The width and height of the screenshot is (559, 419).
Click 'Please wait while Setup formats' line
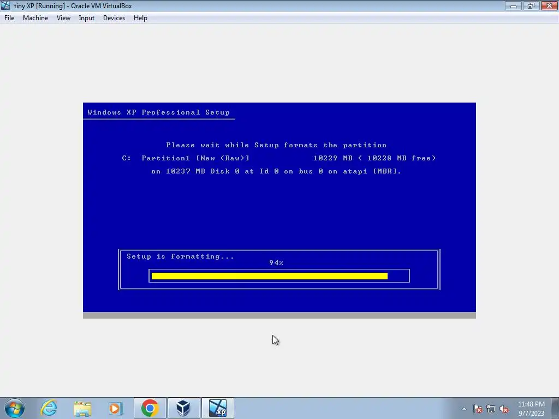click(x=276, y=145)
